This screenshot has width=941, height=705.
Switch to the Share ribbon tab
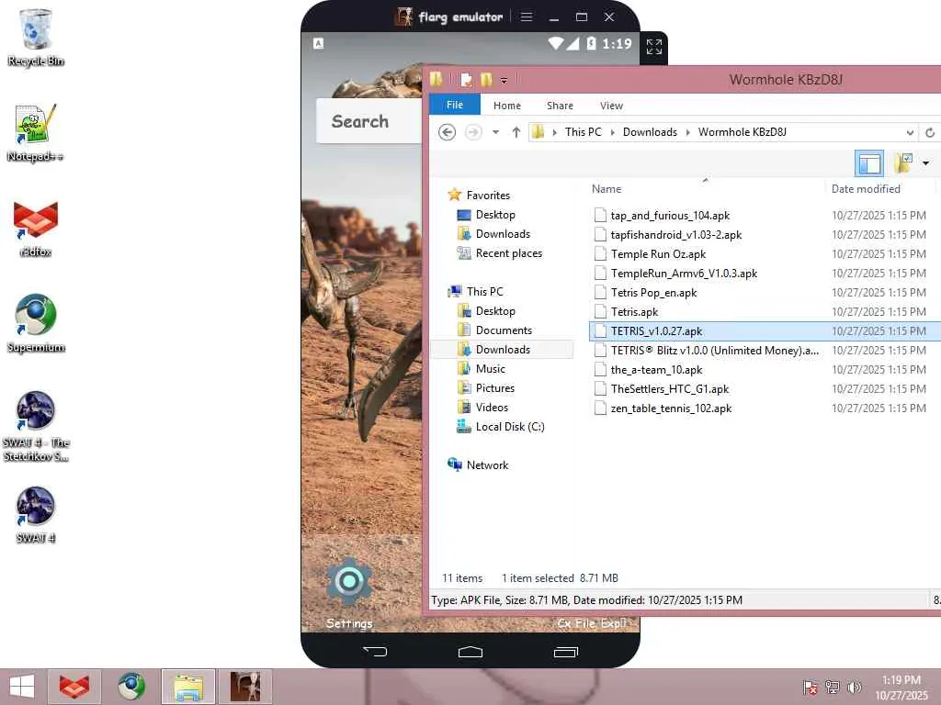tap(560, 106)
